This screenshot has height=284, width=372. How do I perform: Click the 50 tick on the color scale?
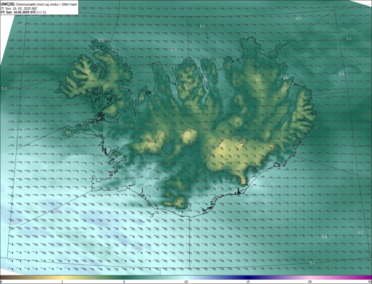(x=370, y=282)
